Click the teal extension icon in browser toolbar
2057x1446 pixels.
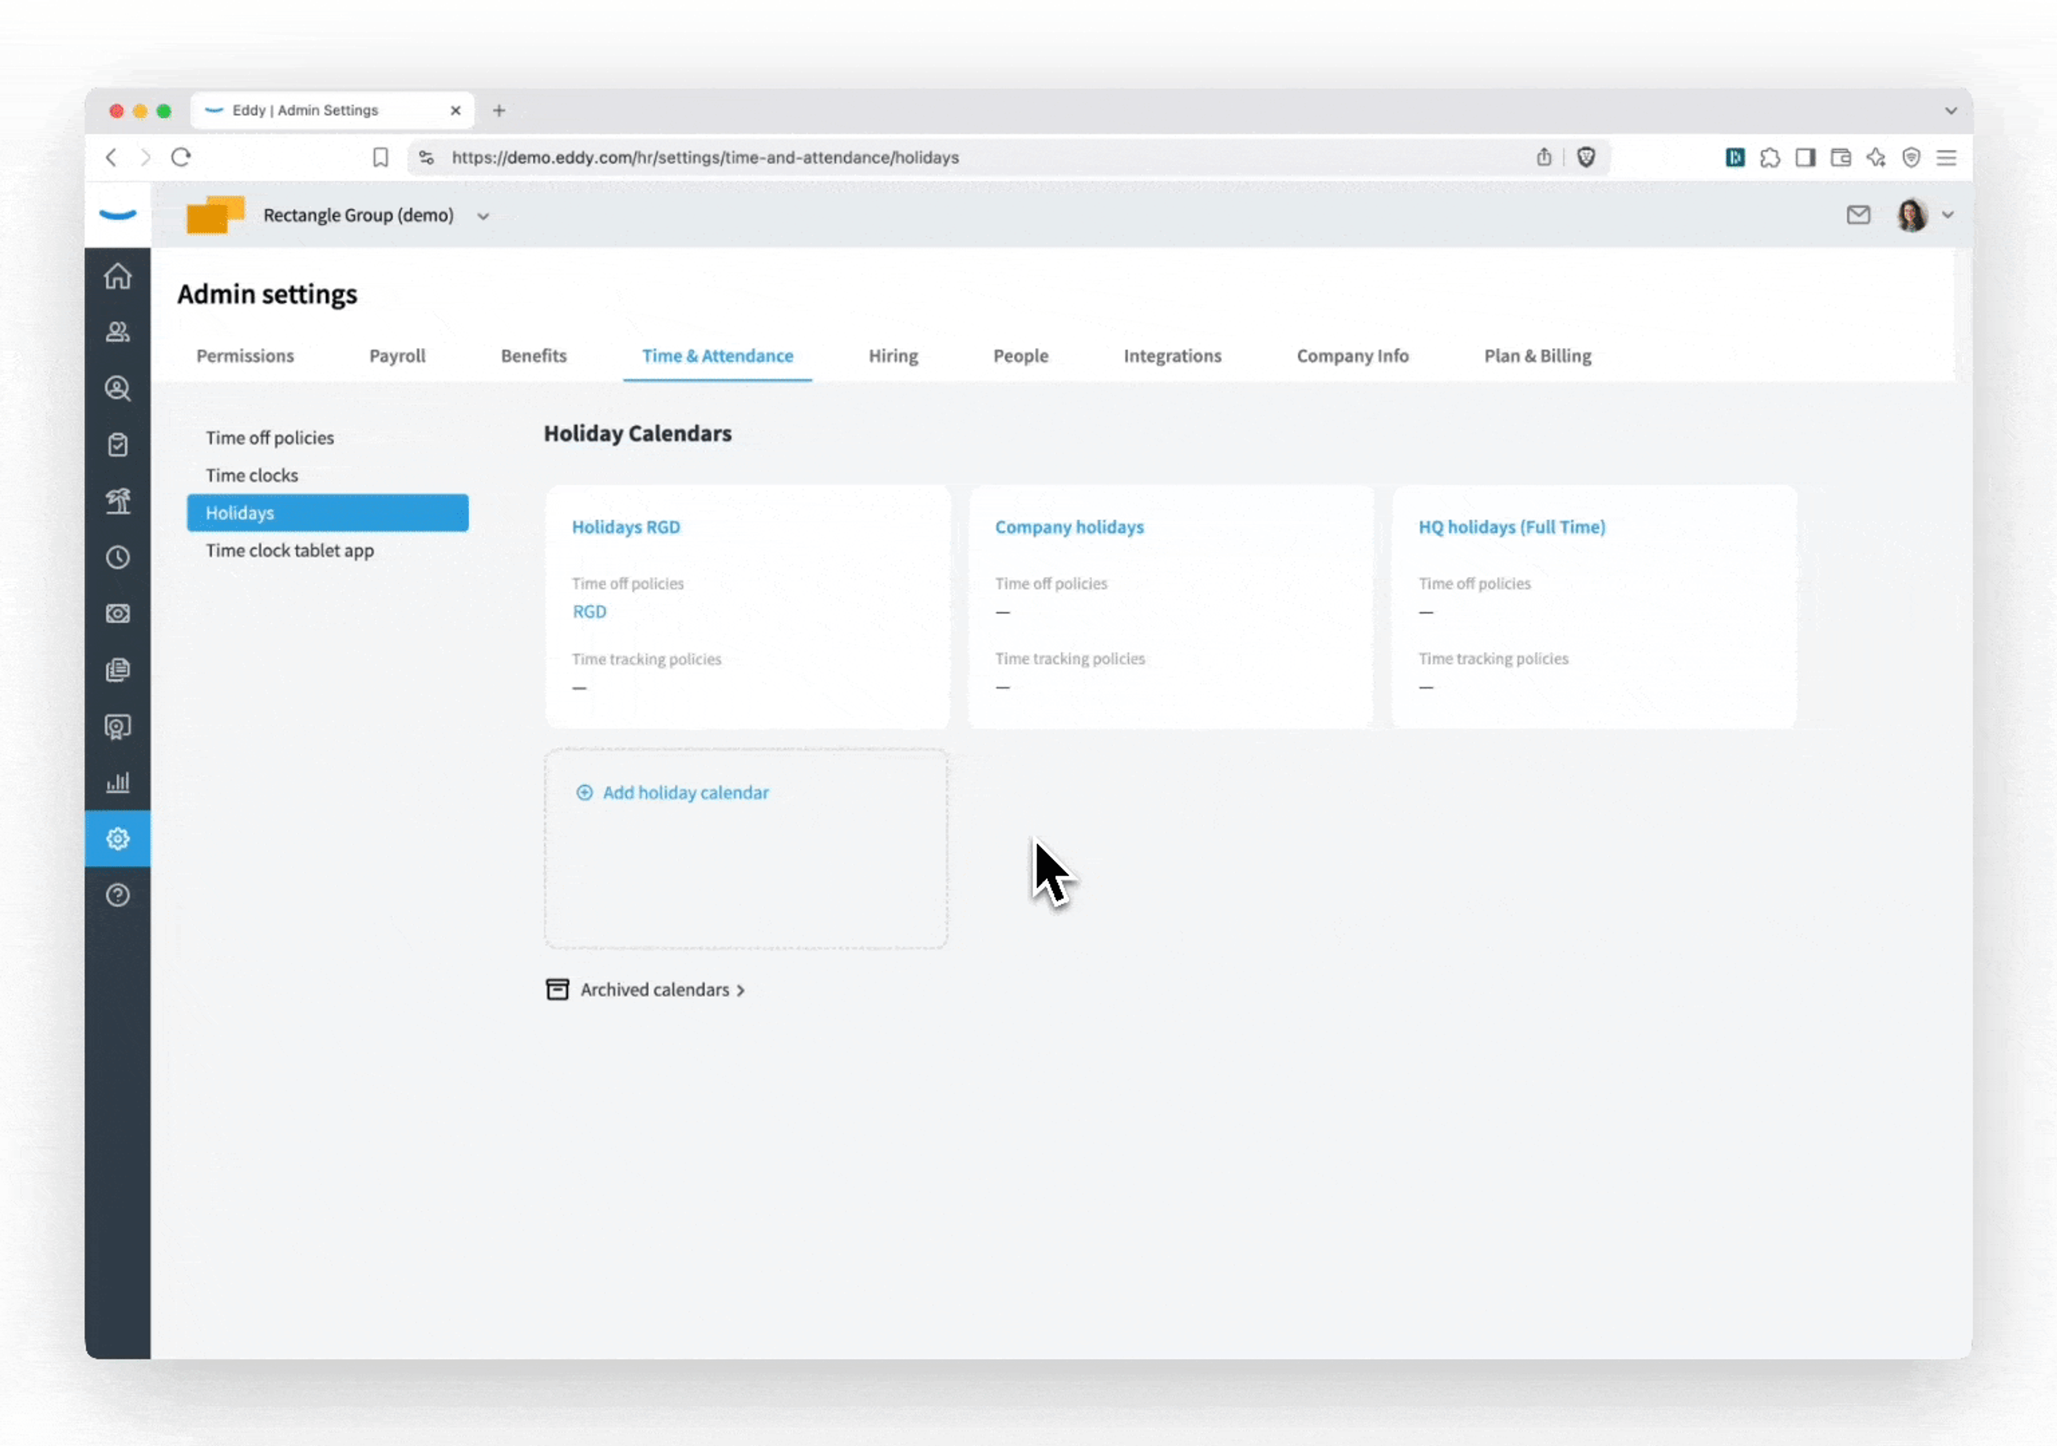(1736, 157)
